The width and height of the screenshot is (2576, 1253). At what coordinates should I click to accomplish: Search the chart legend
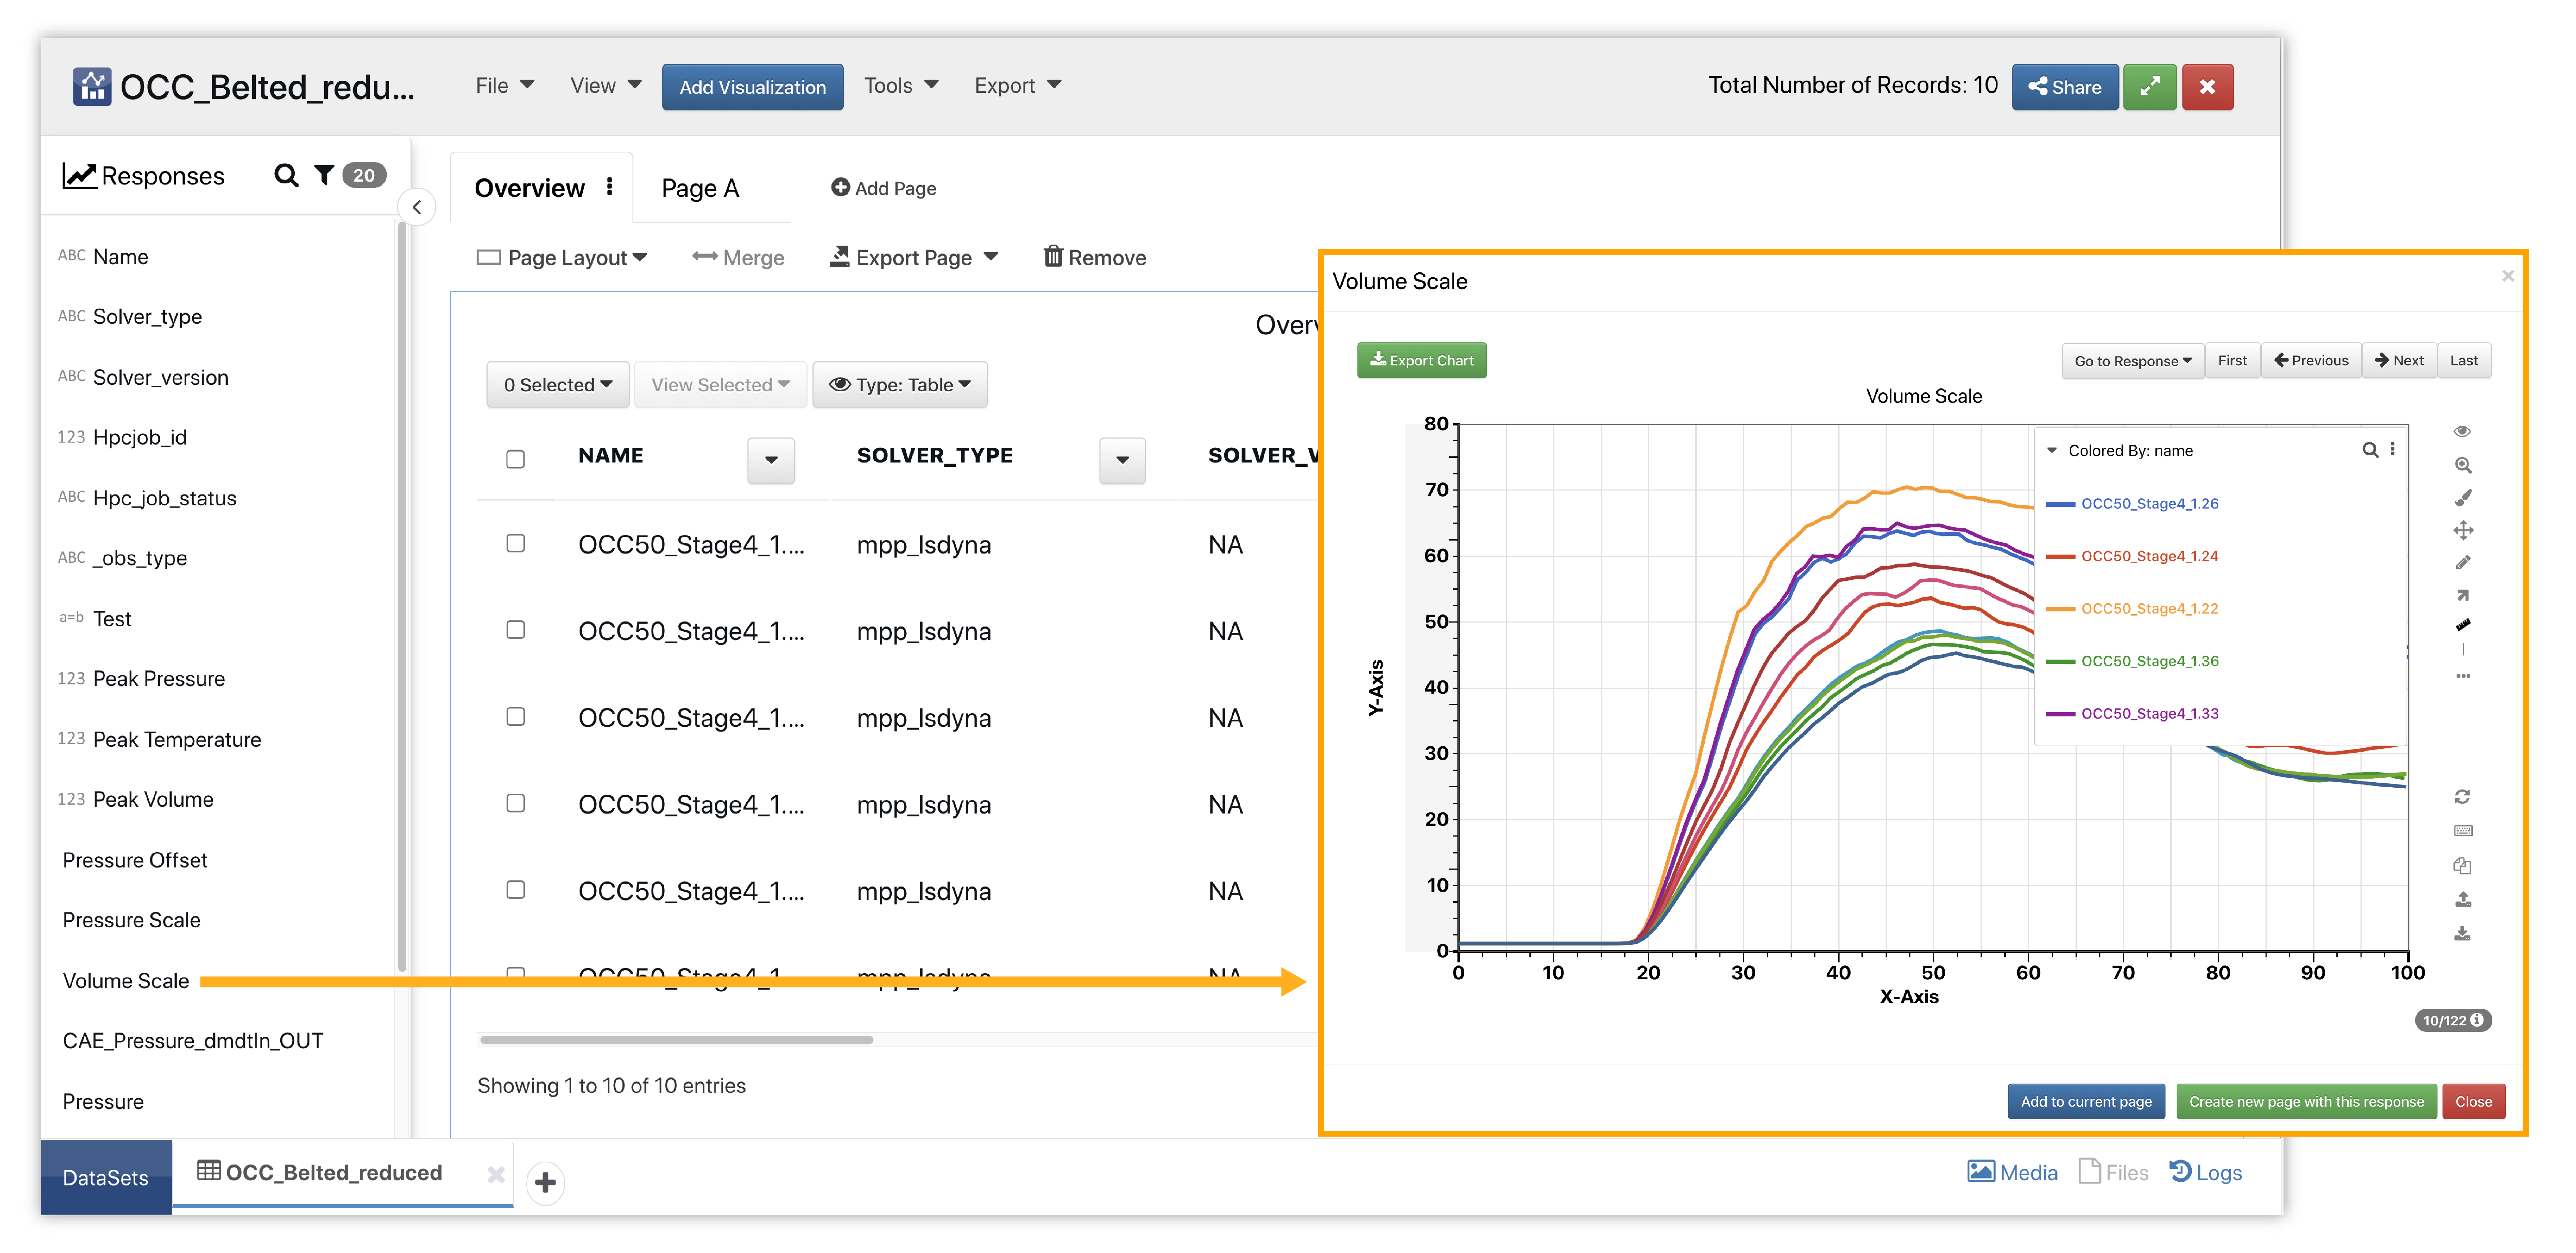tap(2369, 450)
